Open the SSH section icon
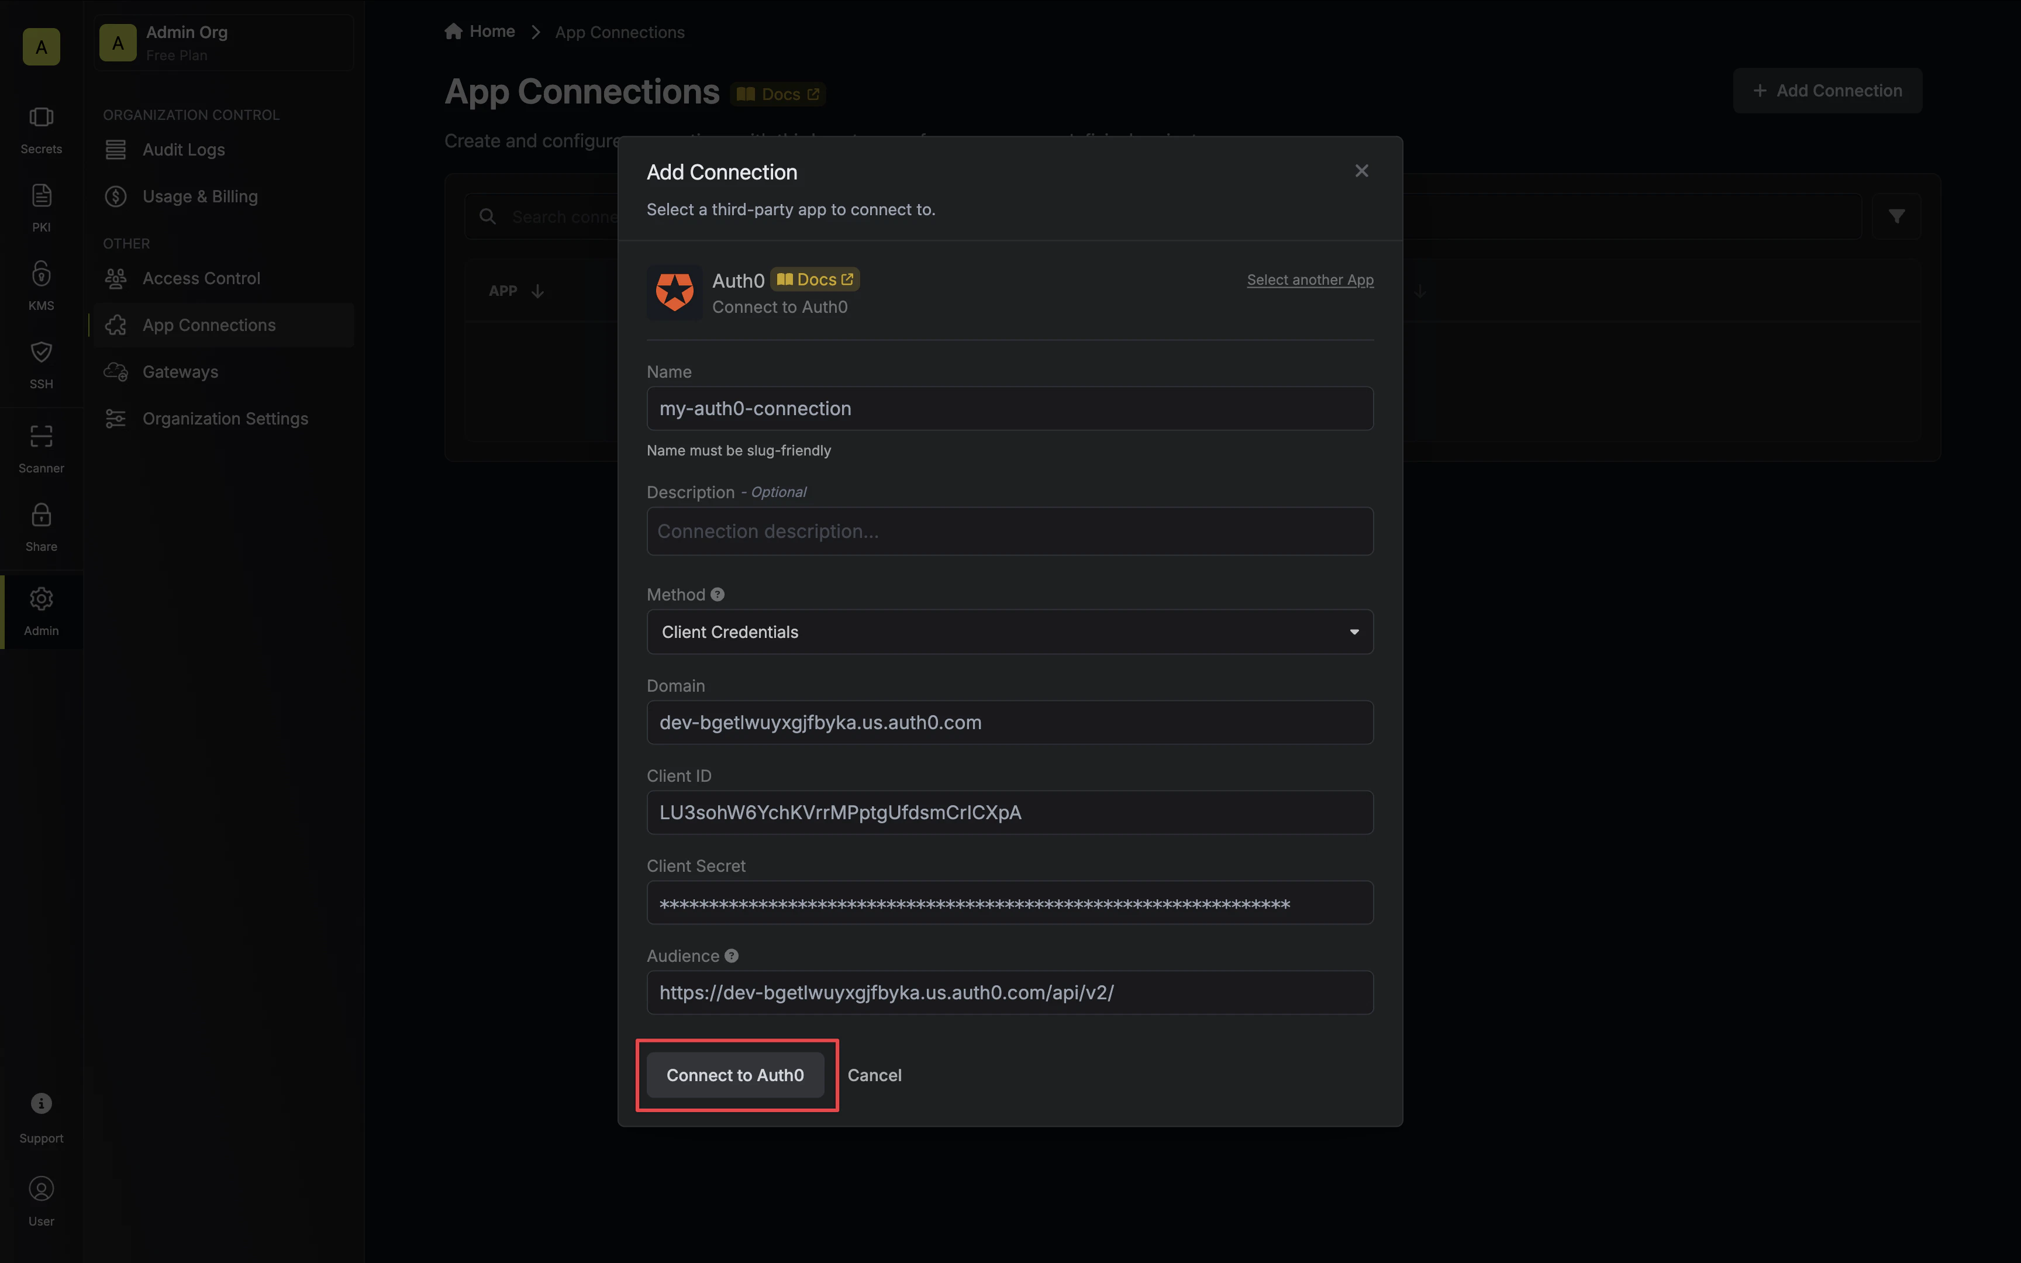The height and width of the screenshot is (1263, 2021). point(41,351)
